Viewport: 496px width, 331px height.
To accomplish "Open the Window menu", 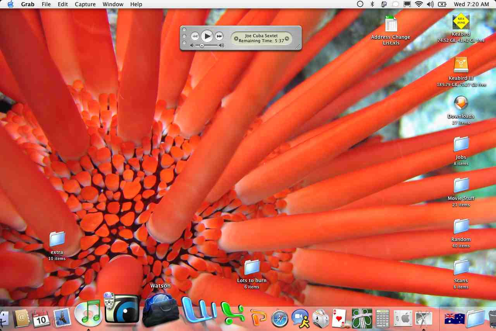I will tap(113, 4).
